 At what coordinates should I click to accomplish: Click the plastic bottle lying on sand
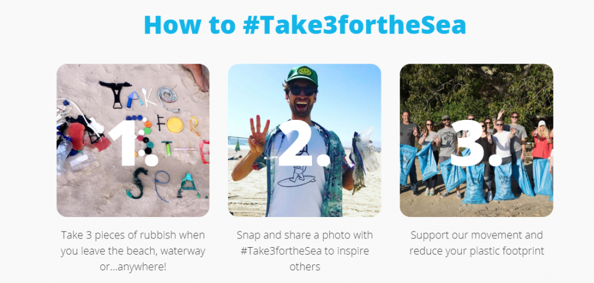tap(64, 154)
